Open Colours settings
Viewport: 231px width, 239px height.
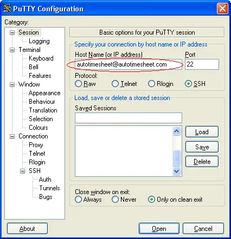click(39, 128)
